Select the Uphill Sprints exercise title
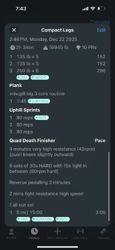 click(x=25, y=110)
